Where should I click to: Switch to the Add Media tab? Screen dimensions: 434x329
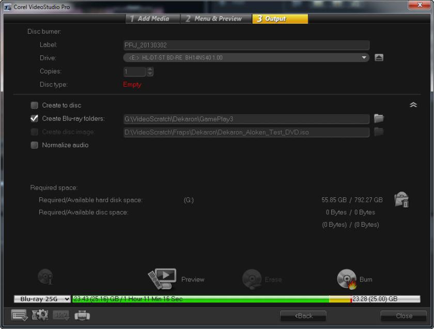pyautogui.click(x=152, y=19)
